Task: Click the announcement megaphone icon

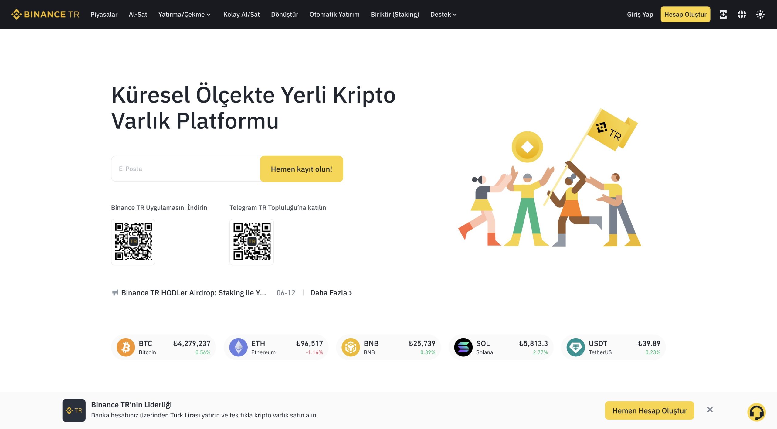Action: (x=115, y=293)
